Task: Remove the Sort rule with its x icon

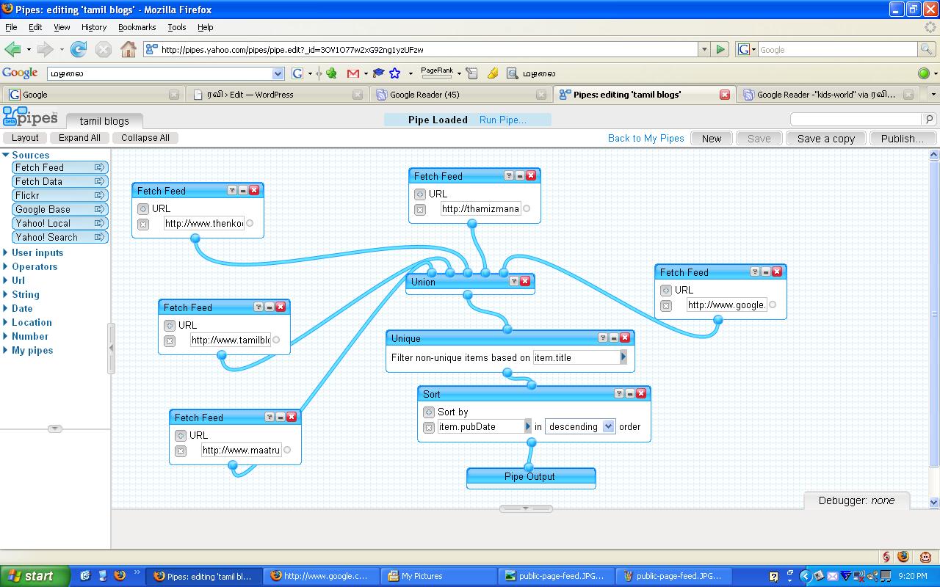Action: point(429,427)
